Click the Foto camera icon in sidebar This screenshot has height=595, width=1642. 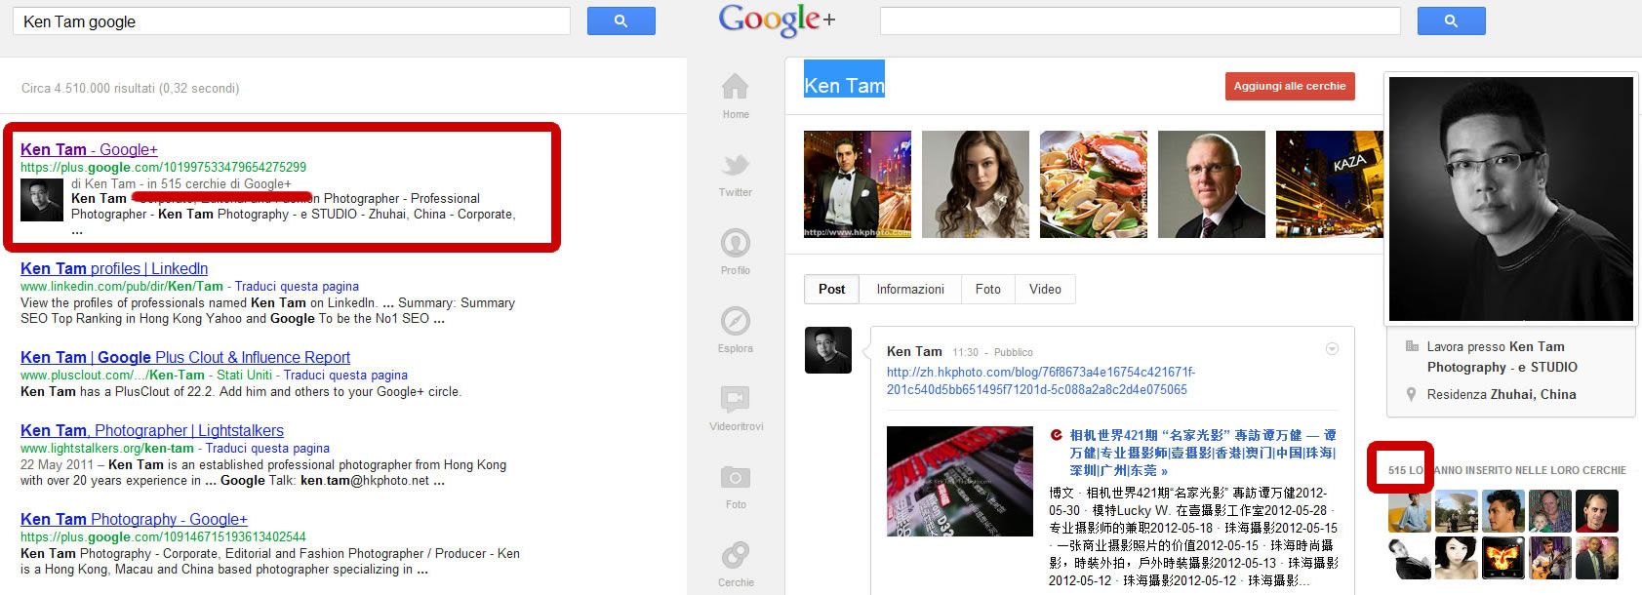point(735,477)
